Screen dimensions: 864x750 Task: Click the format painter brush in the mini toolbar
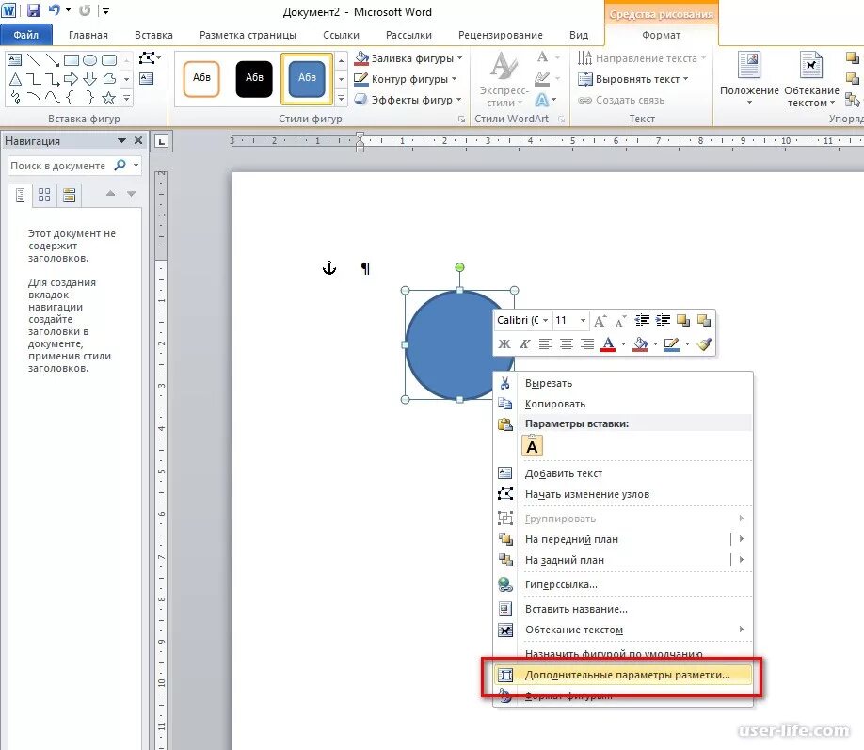(704, 344)
